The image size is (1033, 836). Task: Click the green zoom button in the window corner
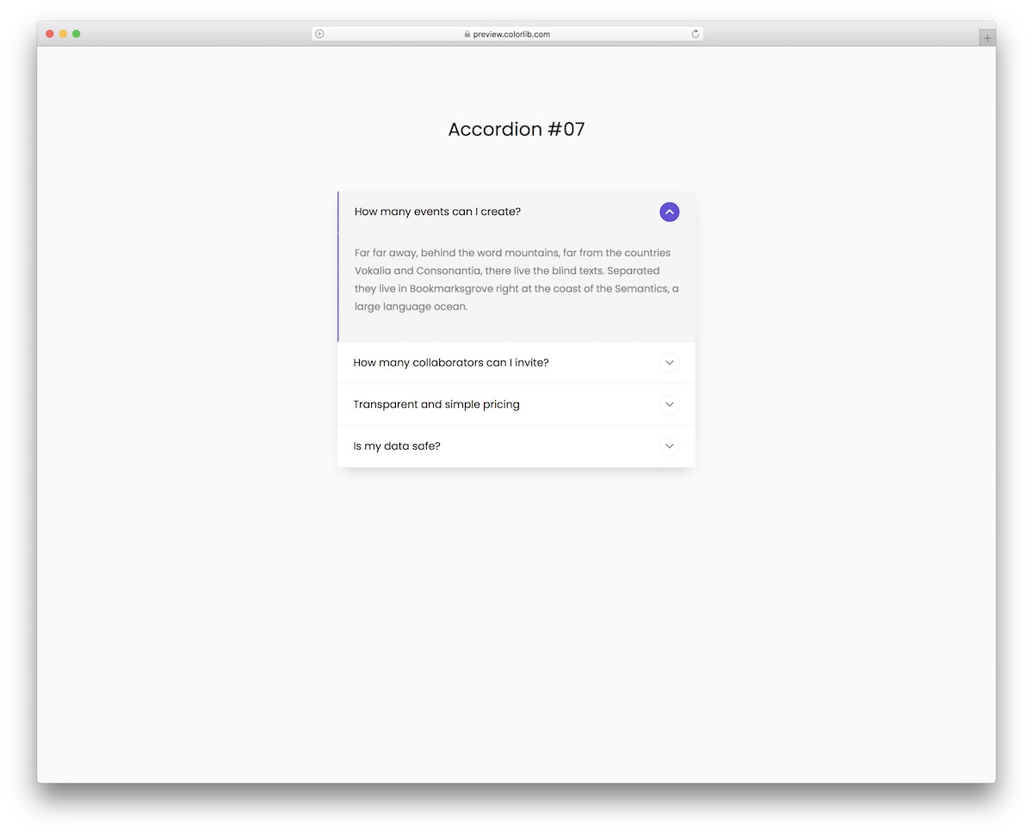(77, 33)
